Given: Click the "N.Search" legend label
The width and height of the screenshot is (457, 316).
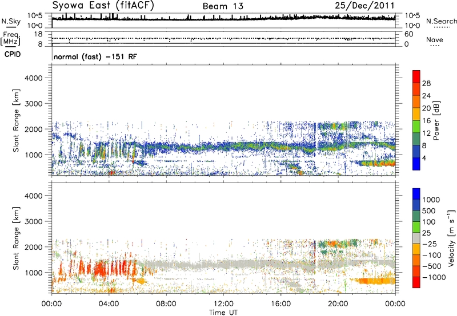Looking at the screenshot, I should (x=441, y=21).
